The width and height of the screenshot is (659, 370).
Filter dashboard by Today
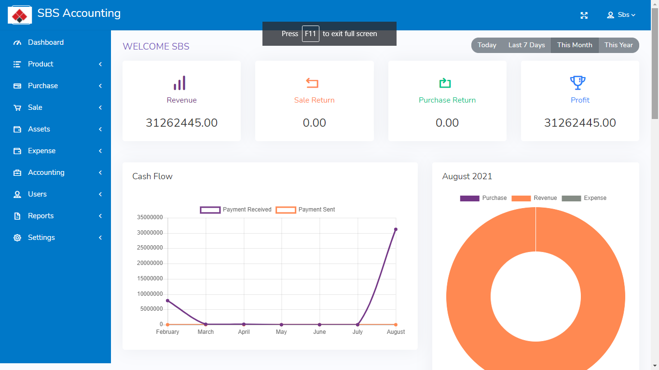coord(487,45)
